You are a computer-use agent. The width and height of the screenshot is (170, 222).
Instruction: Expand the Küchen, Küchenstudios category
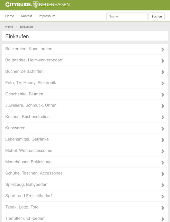tap(85, 117)
